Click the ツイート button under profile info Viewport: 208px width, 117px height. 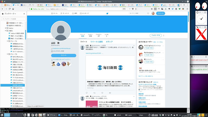(64, 55)
